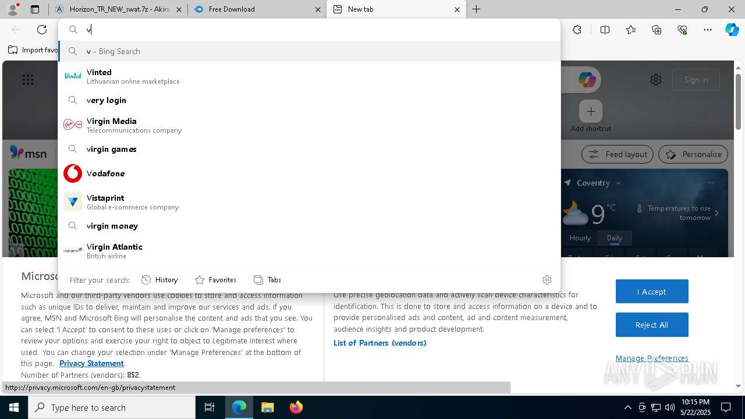Open the Copilot sidebar icon

coord(732,30)
